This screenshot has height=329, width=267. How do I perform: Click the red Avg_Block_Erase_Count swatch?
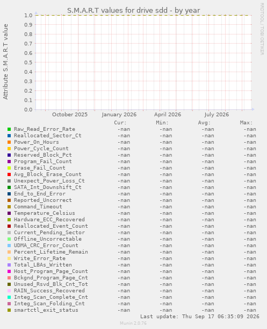[9, 174]
